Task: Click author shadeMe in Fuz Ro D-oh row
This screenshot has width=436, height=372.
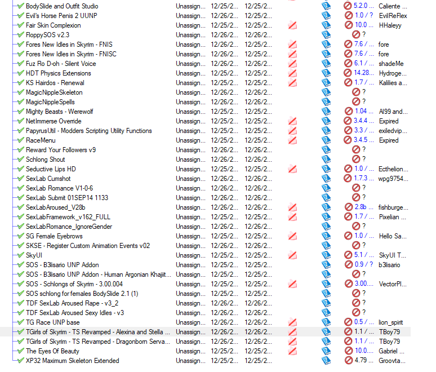Action: [391, 64]
